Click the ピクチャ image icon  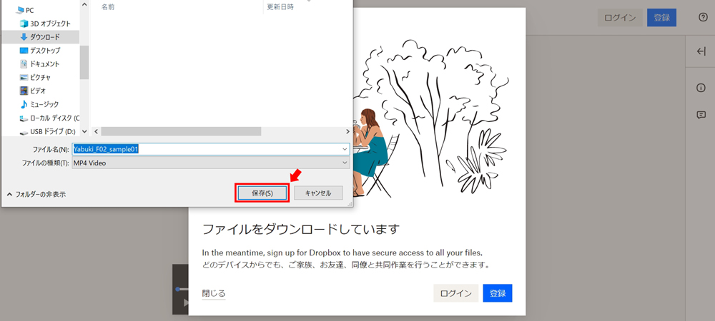pos(24,77)
